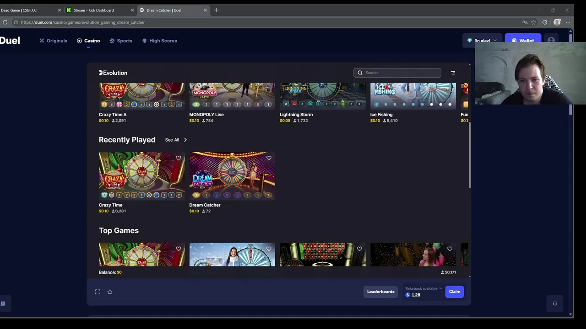Click the Top Games heading
Screen dimensions: 586x329
click(x=119, y=231)
